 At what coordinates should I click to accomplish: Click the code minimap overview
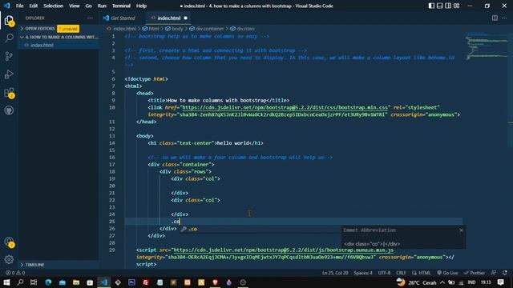(487, 46)
